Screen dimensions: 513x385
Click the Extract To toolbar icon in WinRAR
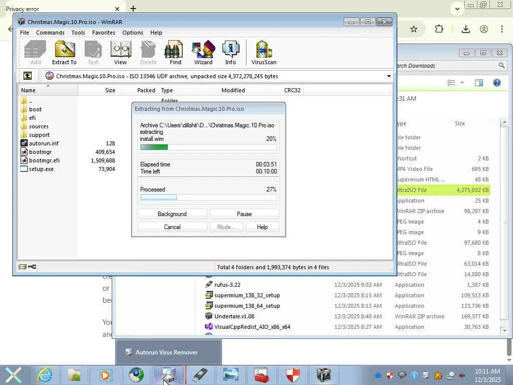65,52
